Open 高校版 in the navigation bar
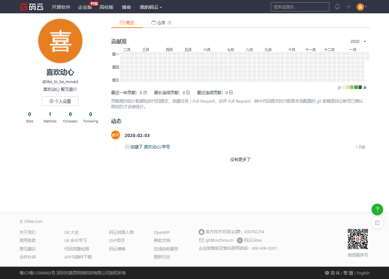The width and height of the screenshot is (389, 279). [107, 7]
